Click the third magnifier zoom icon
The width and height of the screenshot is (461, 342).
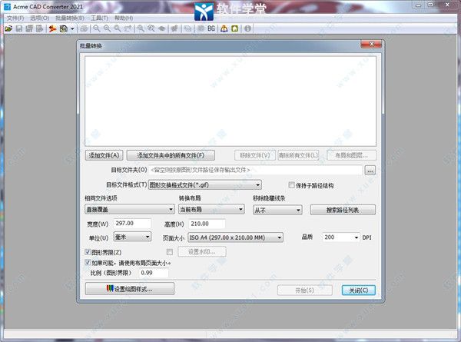coord(118,28)
